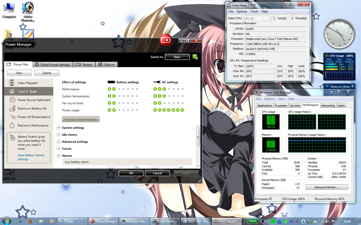Launch Internet Explorer from the taskbar
This screenshot has width=361, height=225.
(x=20, y=221)
